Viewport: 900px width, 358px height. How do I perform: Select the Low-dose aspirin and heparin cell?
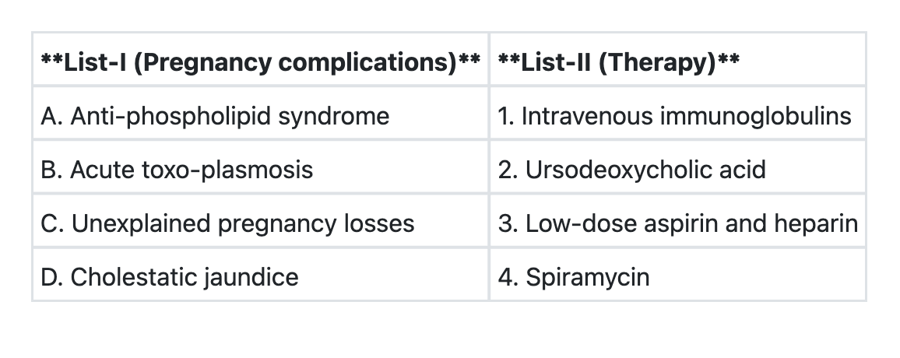tap(677, 223)
